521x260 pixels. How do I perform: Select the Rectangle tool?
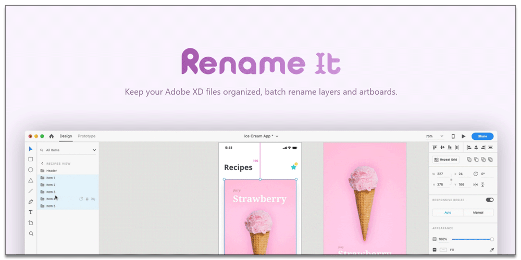pyautogui.click(x=31, y=159)
